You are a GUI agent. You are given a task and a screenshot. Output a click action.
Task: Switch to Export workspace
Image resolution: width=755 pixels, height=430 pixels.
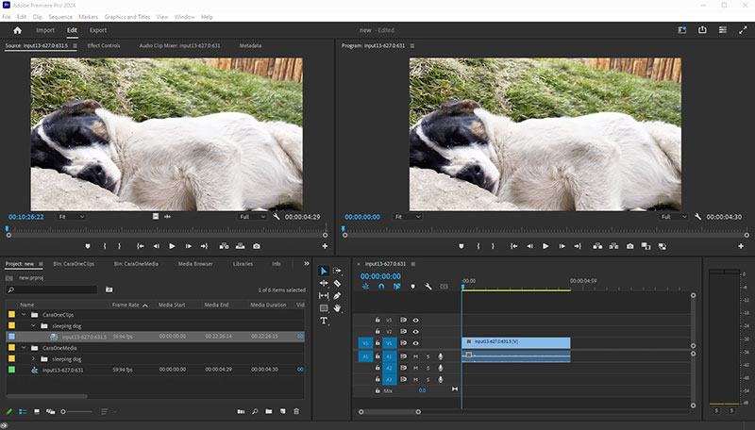pyautogui.click(x=98, y=30)
